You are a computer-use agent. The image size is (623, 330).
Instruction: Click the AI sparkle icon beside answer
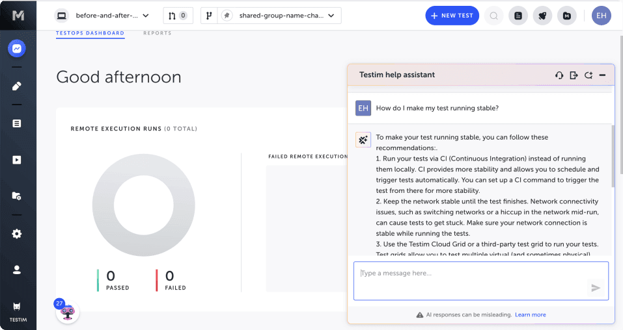coord(363,140)
